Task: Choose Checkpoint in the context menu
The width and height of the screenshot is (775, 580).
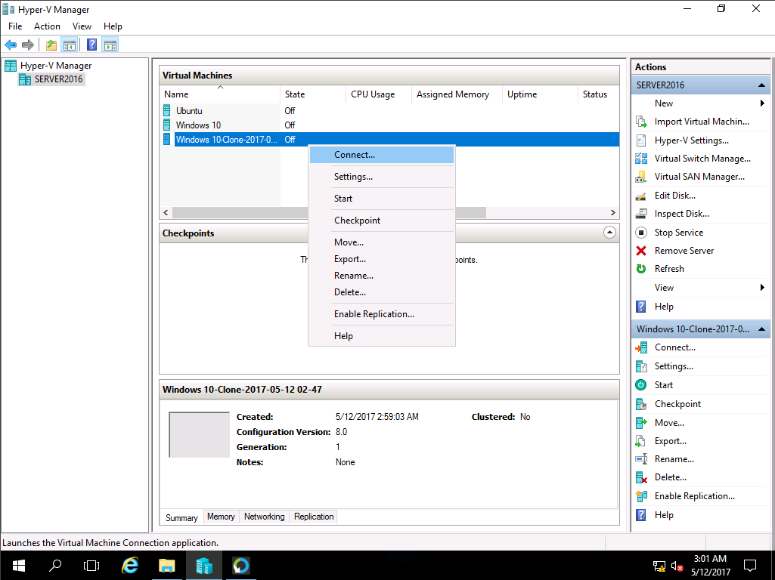Action: (382, 221)
